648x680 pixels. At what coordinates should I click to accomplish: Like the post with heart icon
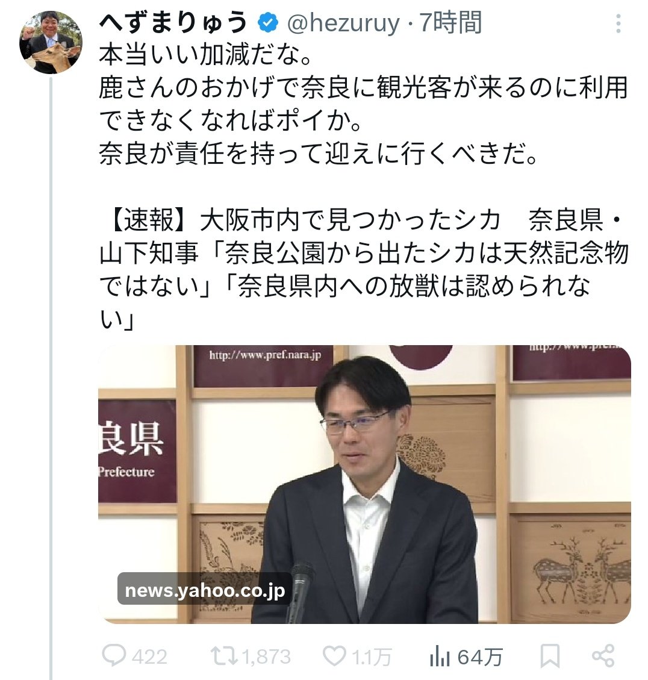point(335,656)
